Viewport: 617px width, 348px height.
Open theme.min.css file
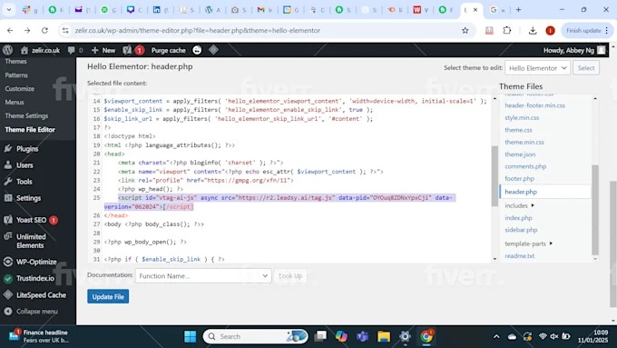click(x=524, y=143)
